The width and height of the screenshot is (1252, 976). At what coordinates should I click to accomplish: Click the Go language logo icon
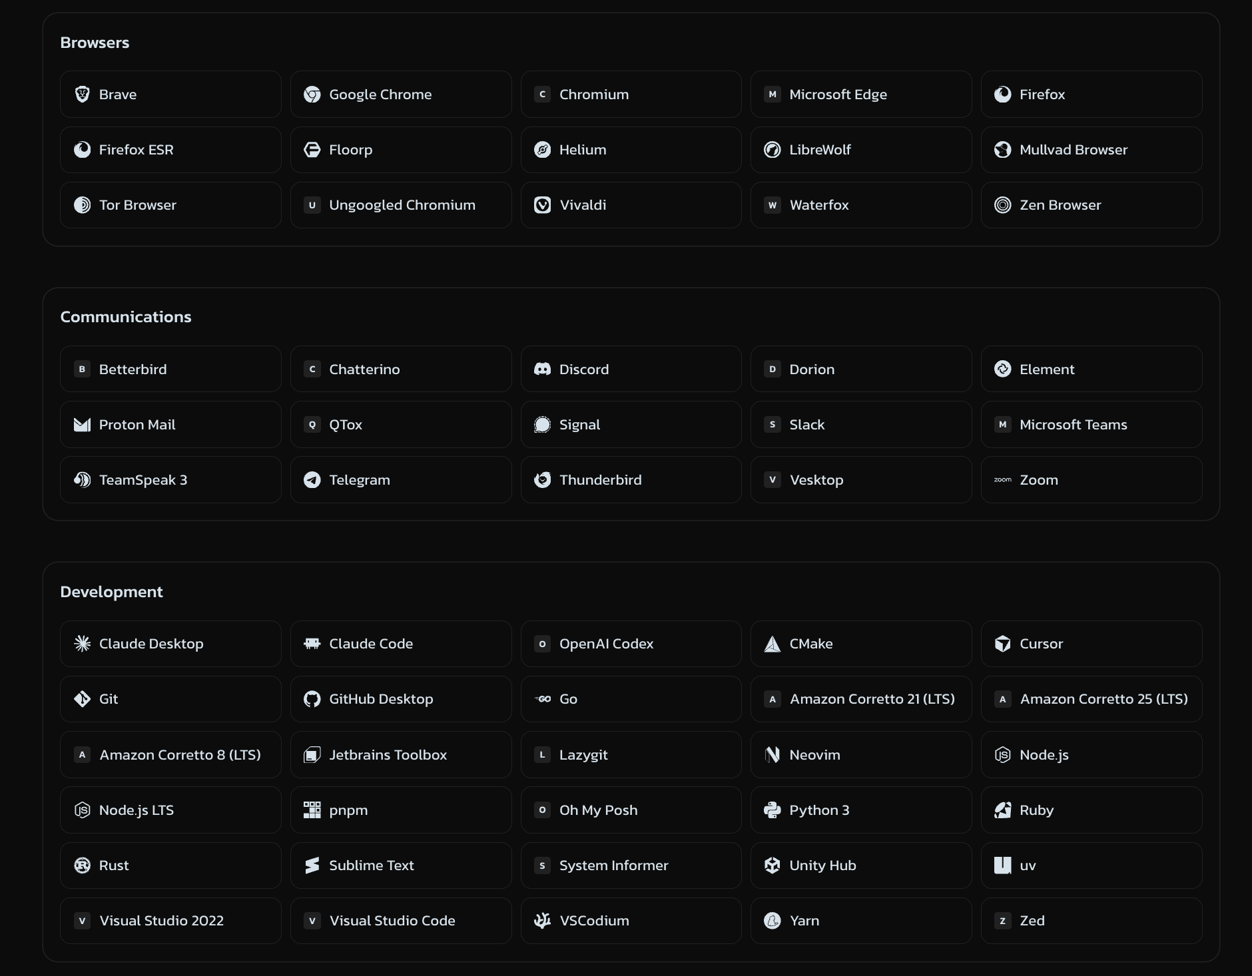[x=543, y=699]
